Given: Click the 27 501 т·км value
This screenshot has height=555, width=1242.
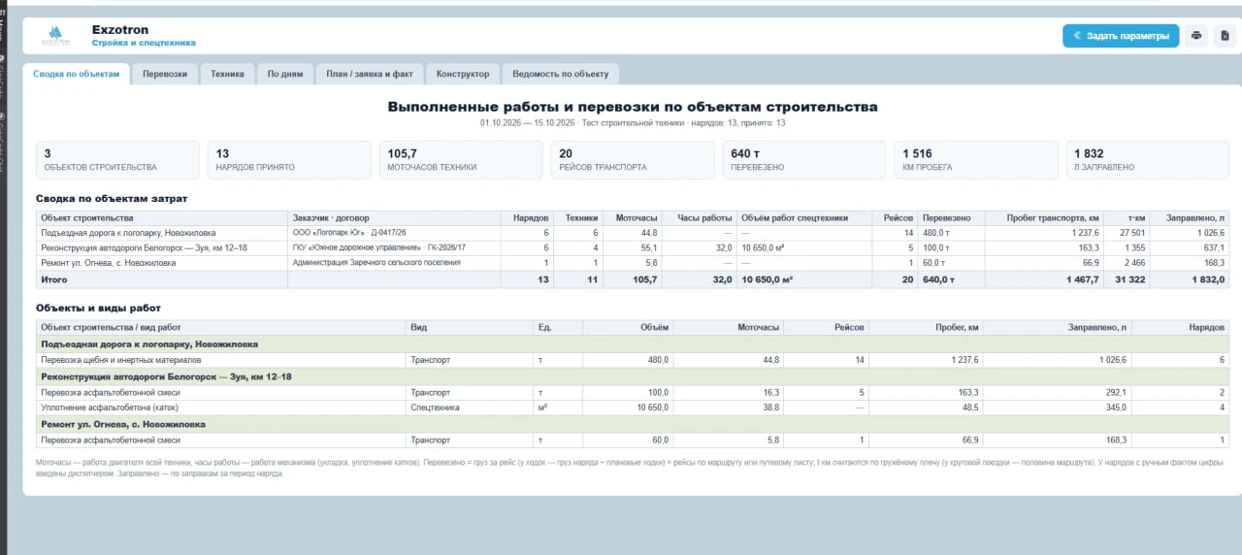Looking at the screenshot, I should [x=1132, y=233].
